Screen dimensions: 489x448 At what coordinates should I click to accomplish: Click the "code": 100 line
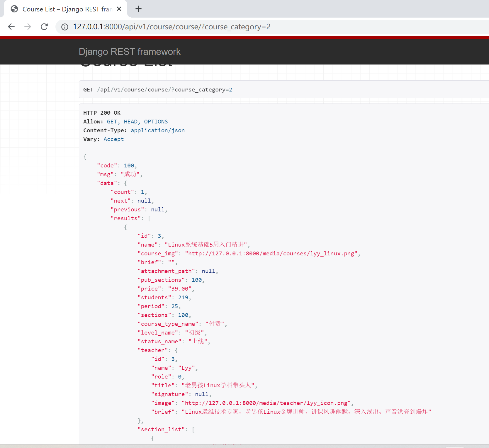117,165
